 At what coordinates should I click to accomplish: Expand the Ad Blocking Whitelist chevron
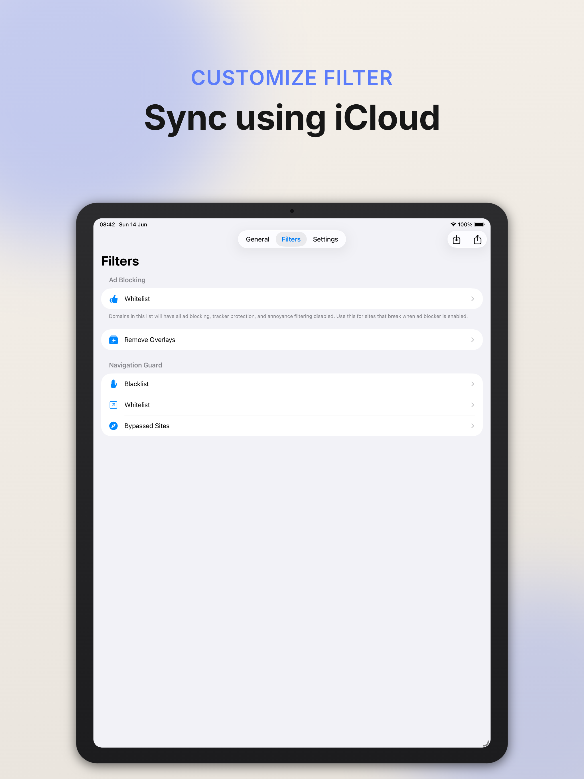coord(473,299)
